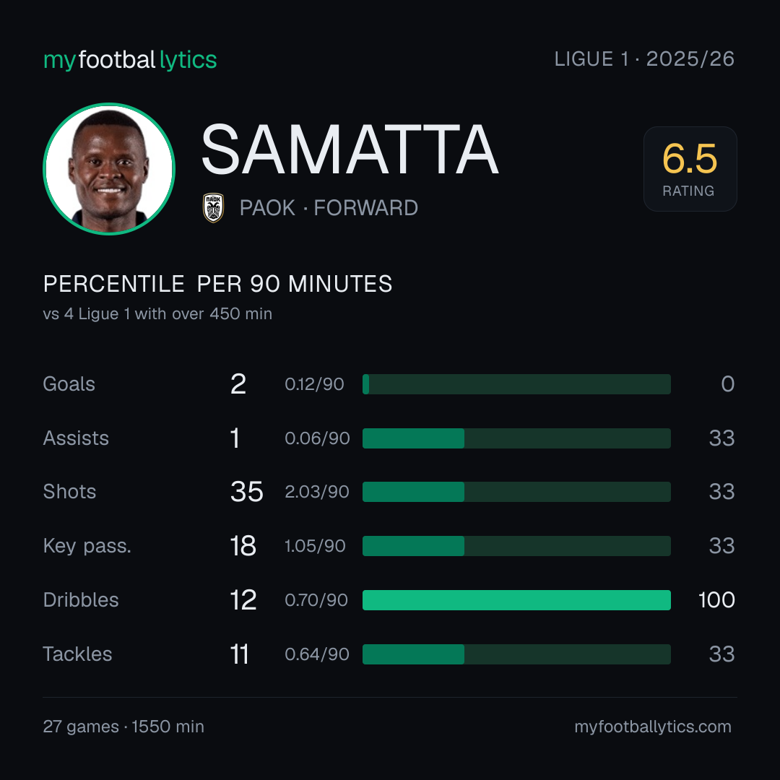Click the 6.5 rating badge
780x780 pixels.
(x=690, y=169)
